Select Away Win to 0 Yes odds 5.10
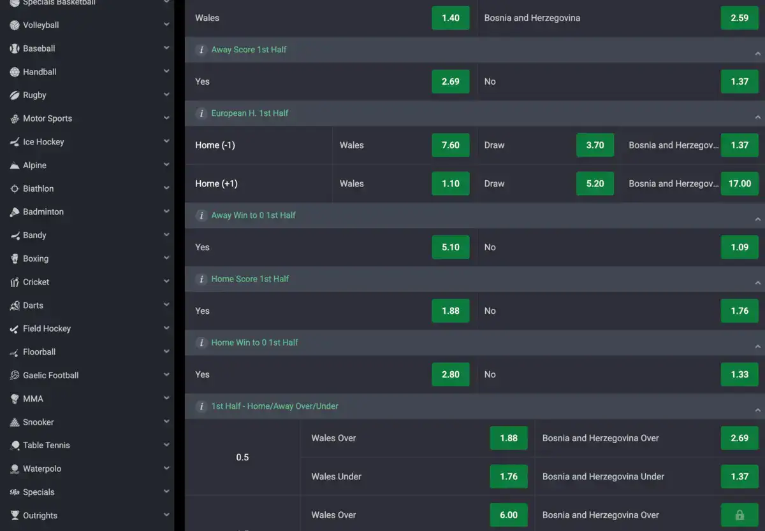This screenshot has width=765, height=531. click(451, 247)
